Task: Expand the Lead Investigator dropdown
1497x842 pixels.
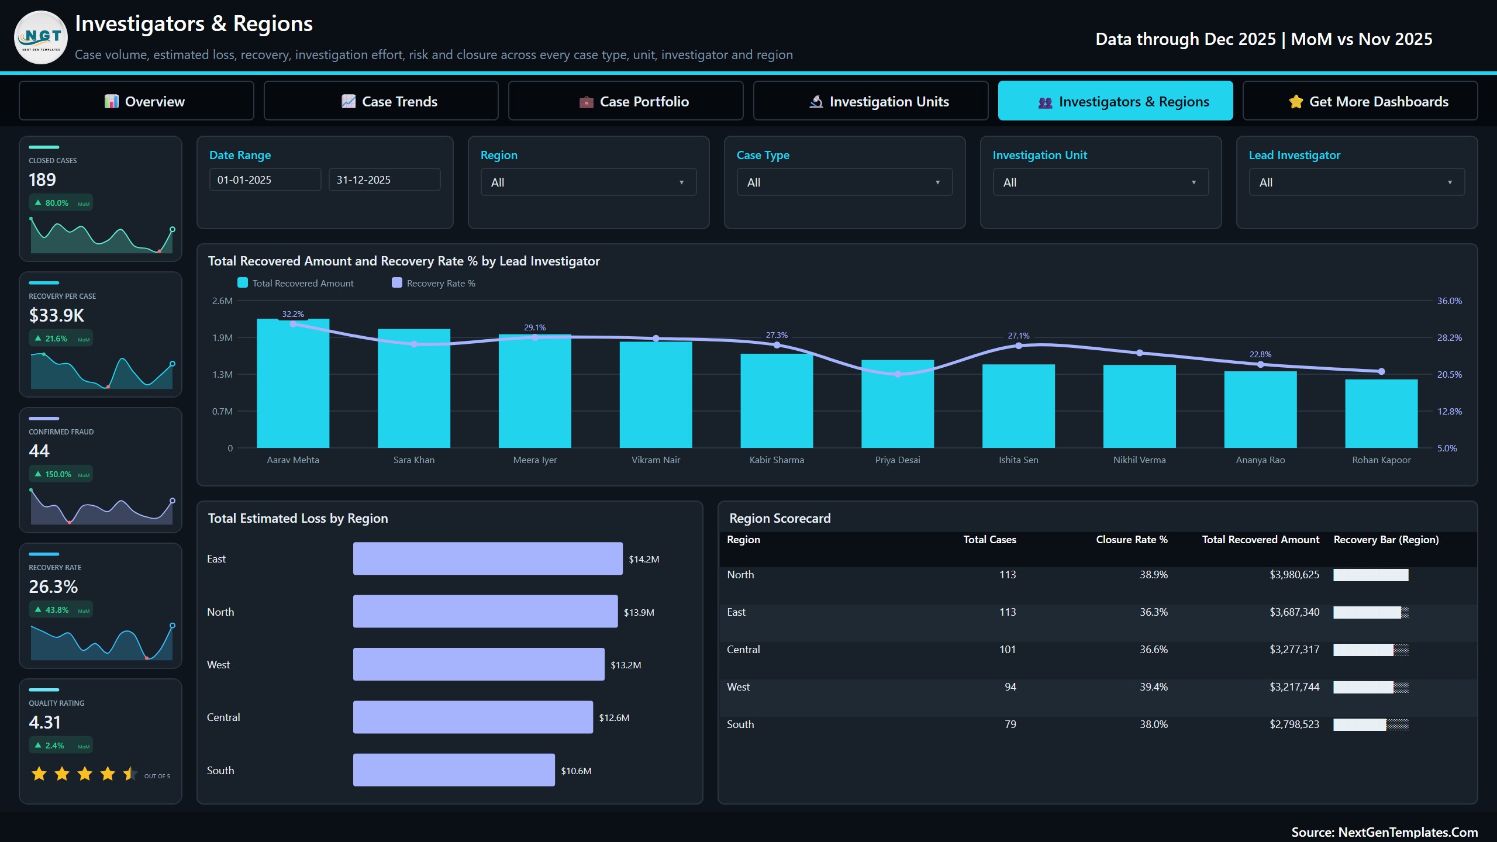Action: (1357, 182)
